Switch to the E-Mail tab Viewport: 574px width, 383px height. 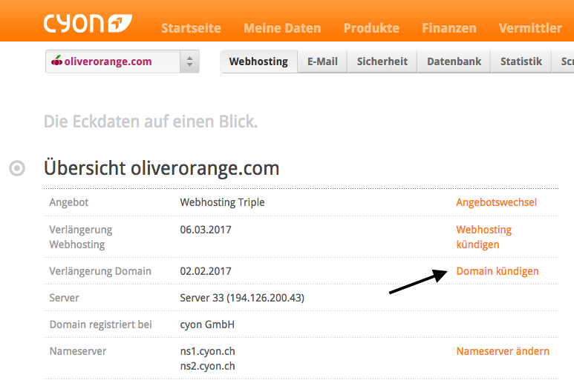click(322, 61)
